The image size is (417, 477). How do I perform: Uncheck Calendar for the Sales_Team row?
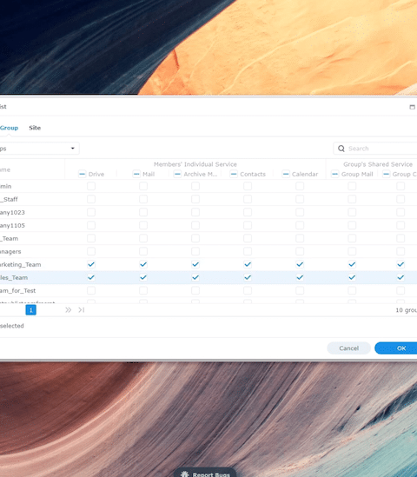point(300,277)
